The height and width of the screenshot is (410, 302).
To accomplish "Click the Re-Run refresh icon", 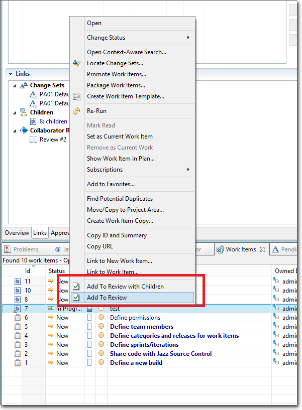I will click(x=76, y=111).
